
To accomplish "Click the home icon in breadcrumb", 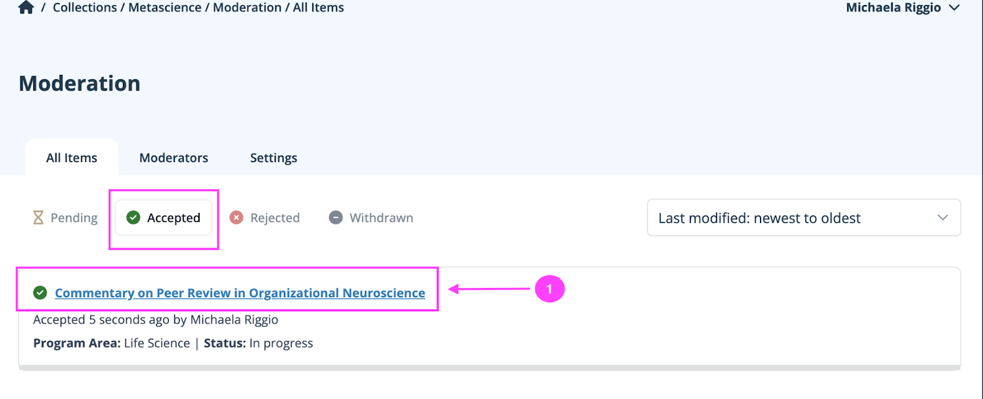I will point(26,7).
